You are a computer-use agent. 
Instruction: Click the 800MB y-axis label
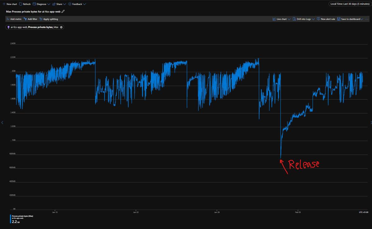click(13, 154)
